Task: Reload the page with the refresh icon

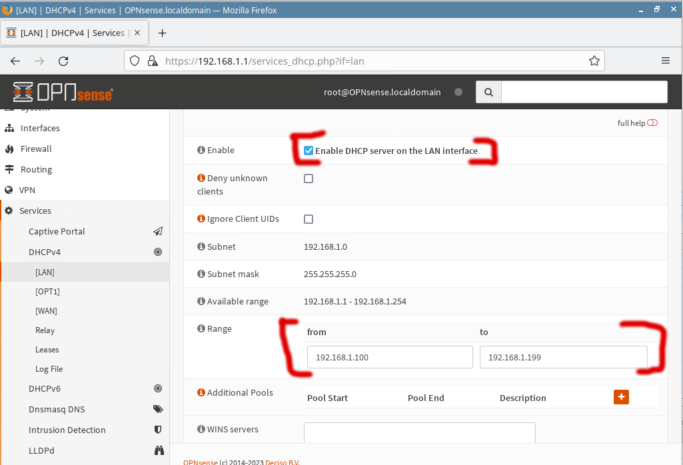Action: [63, 61]
